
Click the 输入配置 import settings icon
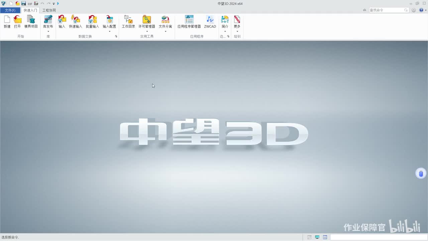[109, 19]
